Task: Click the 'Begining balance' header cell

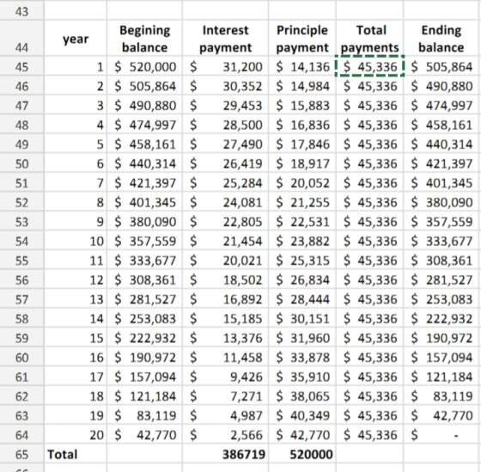Action: pos(144,39)
